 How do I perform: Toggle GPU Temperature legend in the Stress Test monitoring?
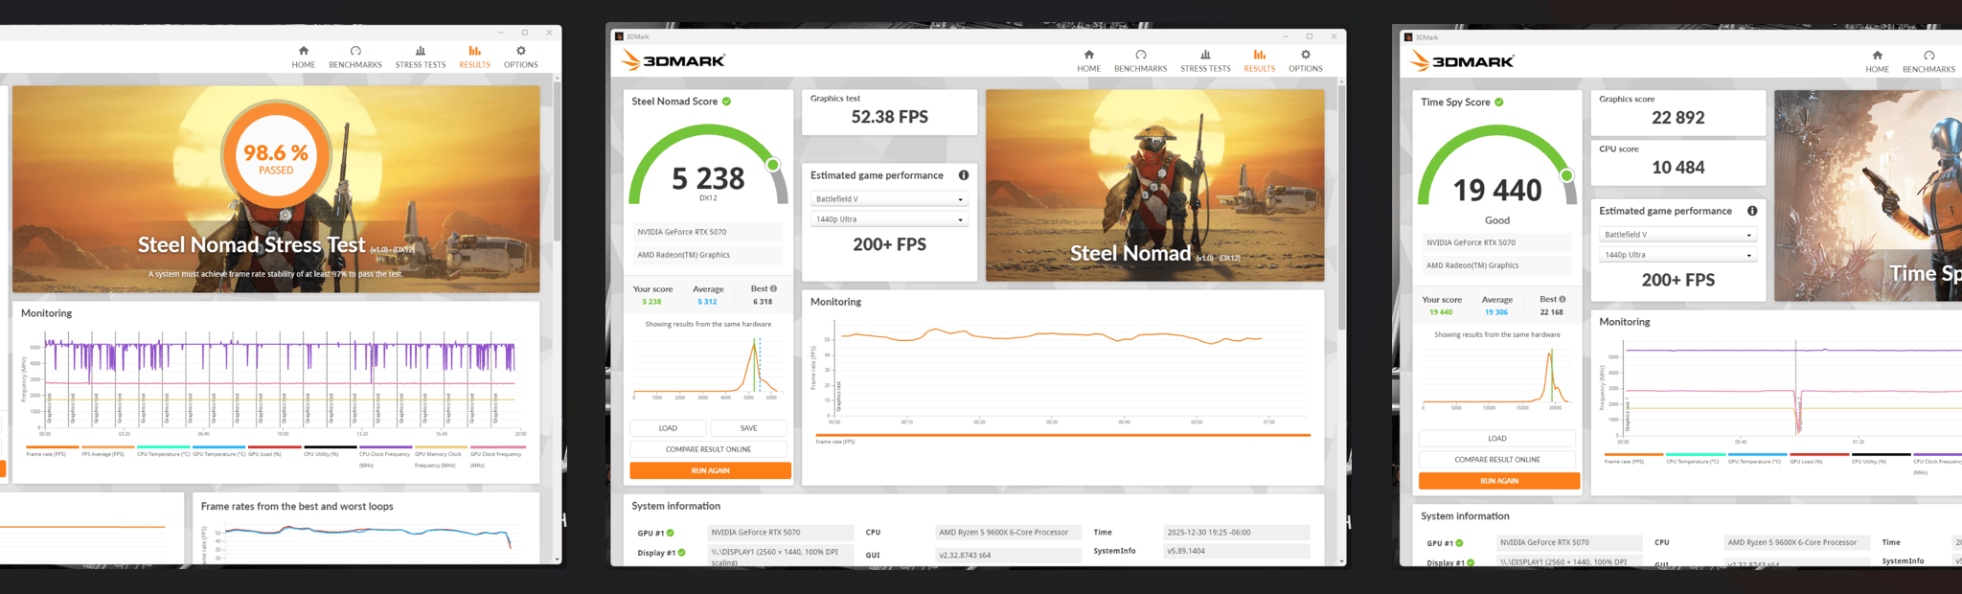pos(218,451)
